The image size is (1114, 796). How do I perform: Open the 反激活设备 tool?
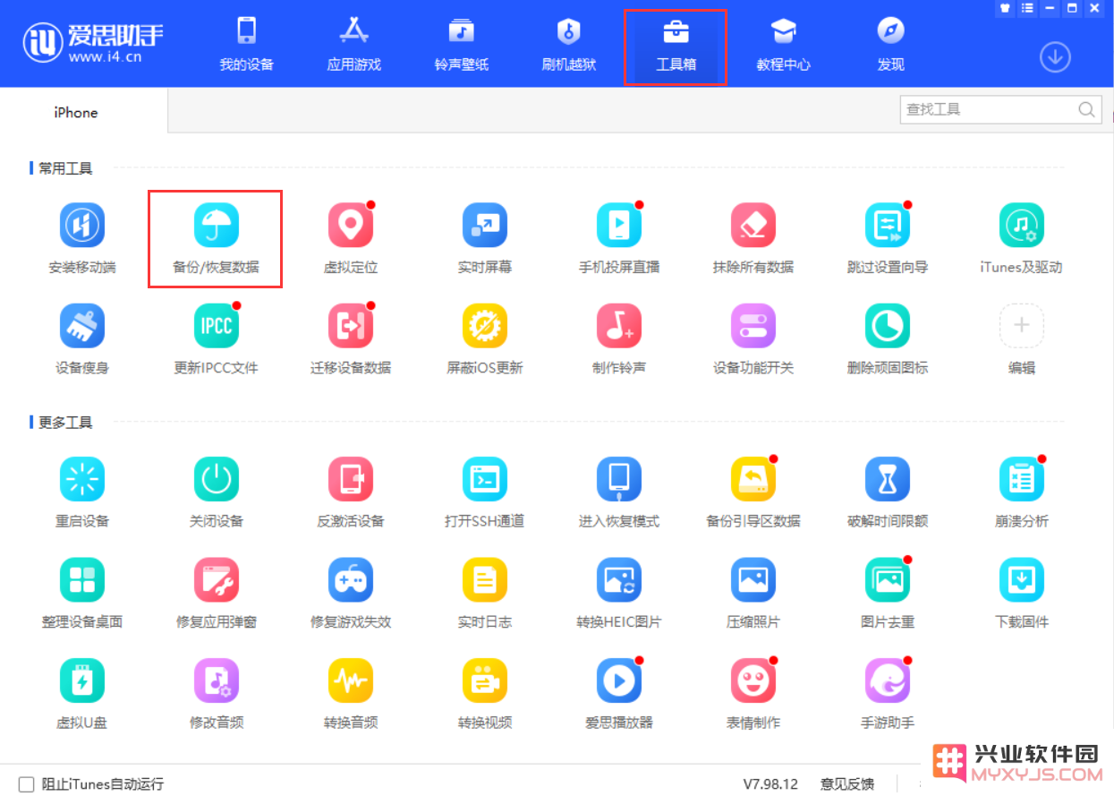click(351, 492)
